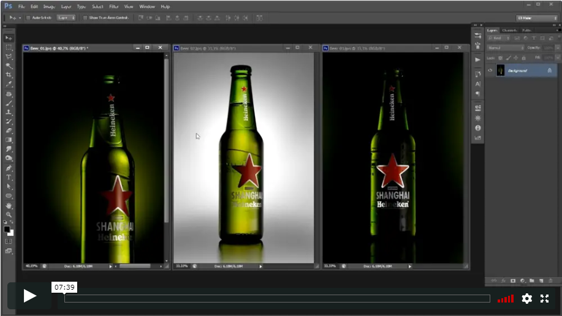The image size is (562, 316).
Task: Open the workspace switcher dropdown
Action: click(x=537, y=18)
